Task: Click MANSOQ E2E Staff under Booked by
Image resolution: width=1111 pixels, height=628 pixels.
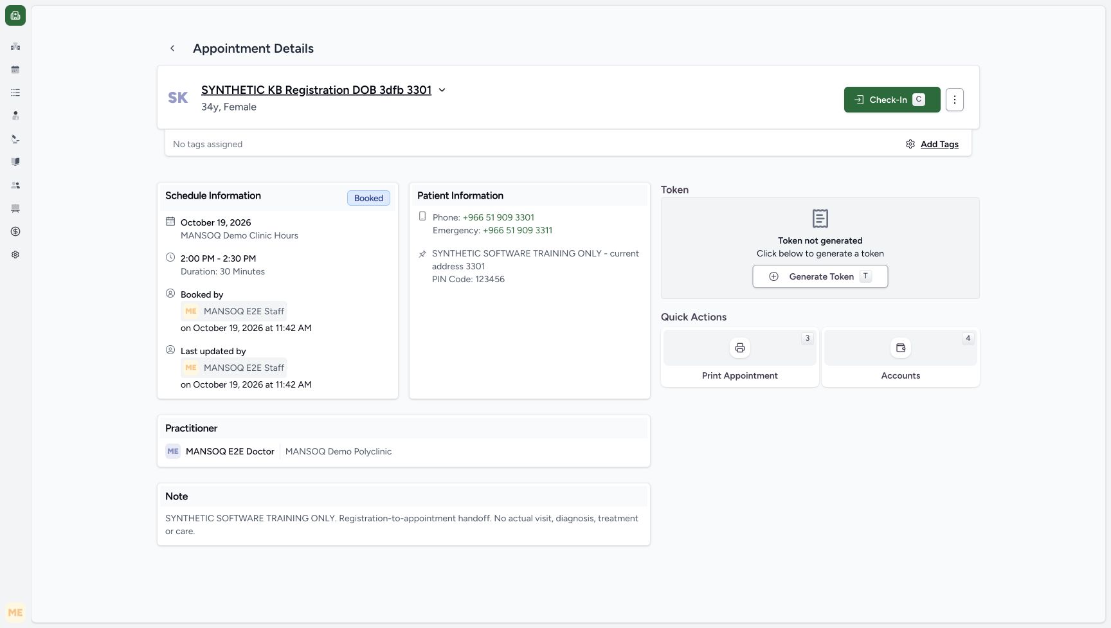Action: 234,311
